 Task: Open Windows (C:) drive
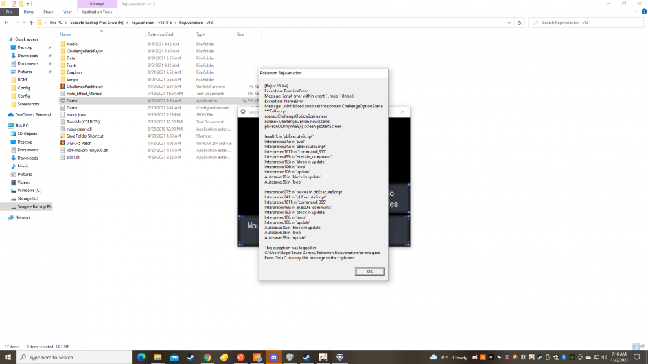(29, 190)
